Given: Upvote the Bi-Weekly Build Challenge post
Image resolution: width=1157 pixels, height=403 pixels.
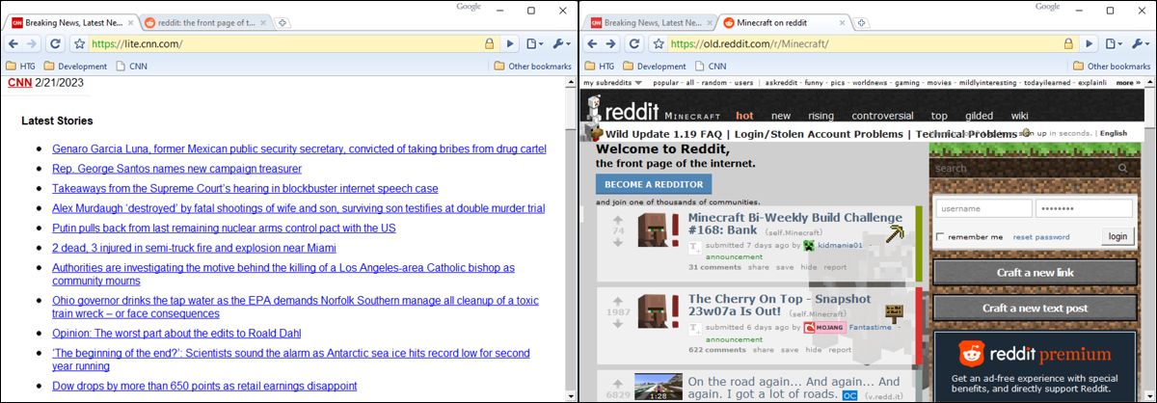Looking at the screenshot, I should coord(618,219).
